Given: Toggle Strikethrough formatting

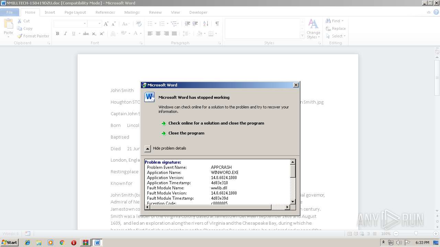Looking at the screenshot, I should point(86,34).
